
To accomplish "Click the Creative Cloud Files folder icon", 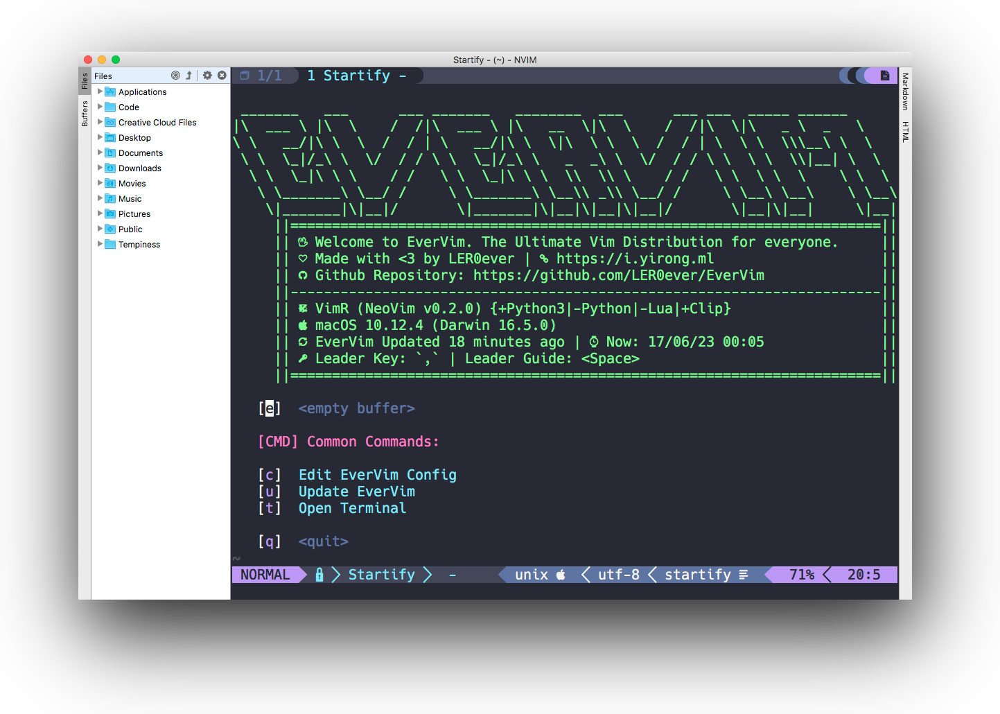I will tap(110, 122).
